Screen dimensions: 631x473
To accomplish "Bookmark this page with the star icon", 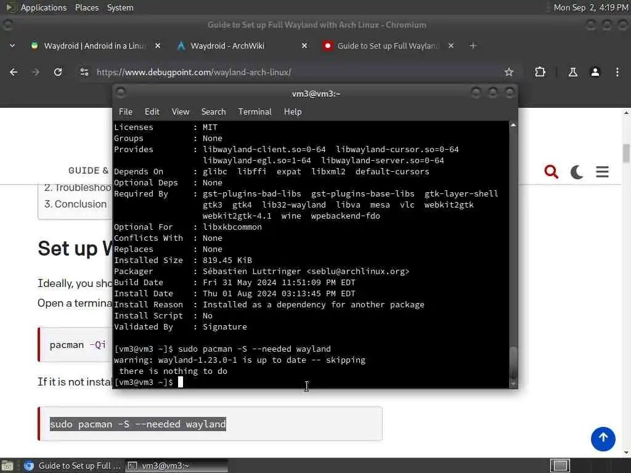I will tap(508, 72).
